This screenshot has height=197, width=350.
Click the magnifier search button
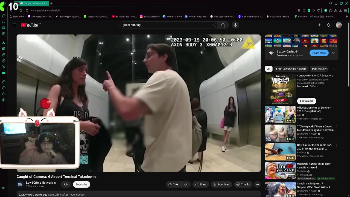point(223,25)
